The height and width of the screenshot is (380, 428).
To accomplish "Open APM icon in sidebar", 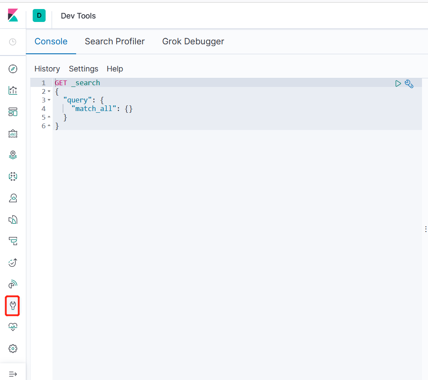I will [13, 241].
